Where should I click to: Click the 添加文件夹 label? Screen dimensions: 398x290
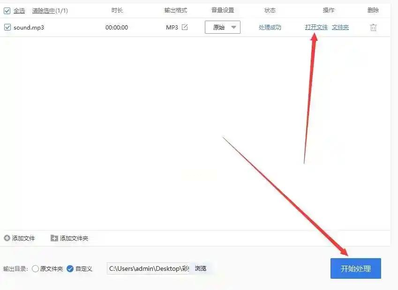point(74,238)
